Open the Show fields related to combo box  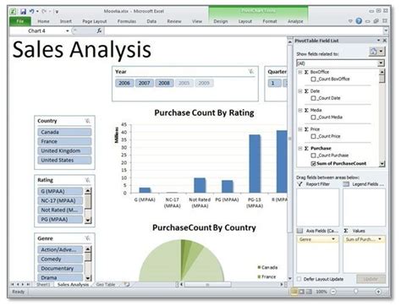pyautogui.click(x=340, y=63)
